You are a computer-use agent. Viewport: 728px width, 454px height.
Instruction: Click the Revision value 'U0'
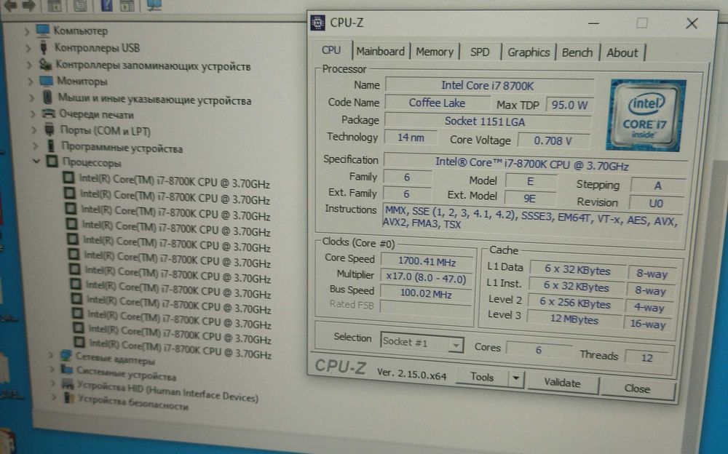click(656, 203)
